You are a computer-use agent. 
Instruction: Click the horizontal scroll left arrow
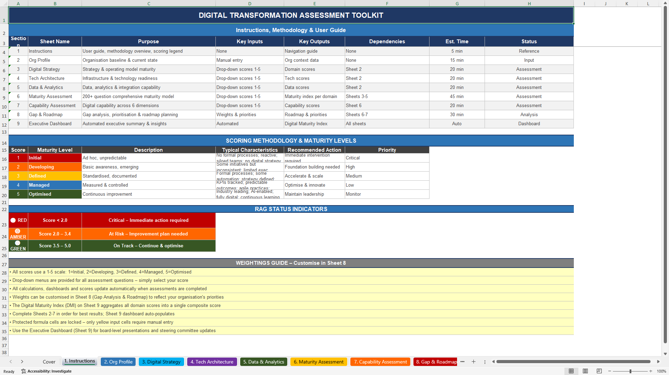[x=493, y=362]
